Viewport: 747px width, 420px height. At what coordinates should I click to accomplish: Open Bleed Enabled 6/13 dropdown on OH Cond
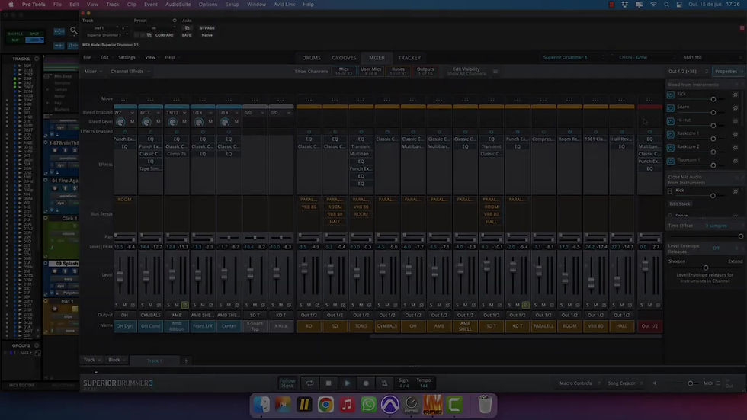pos(151,113)
